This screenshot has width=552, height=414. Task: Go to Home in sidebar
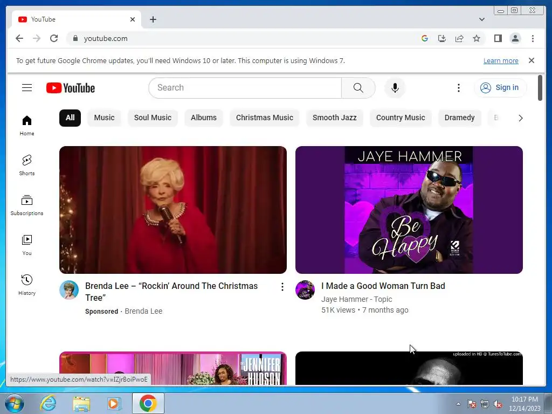point(27,126)
